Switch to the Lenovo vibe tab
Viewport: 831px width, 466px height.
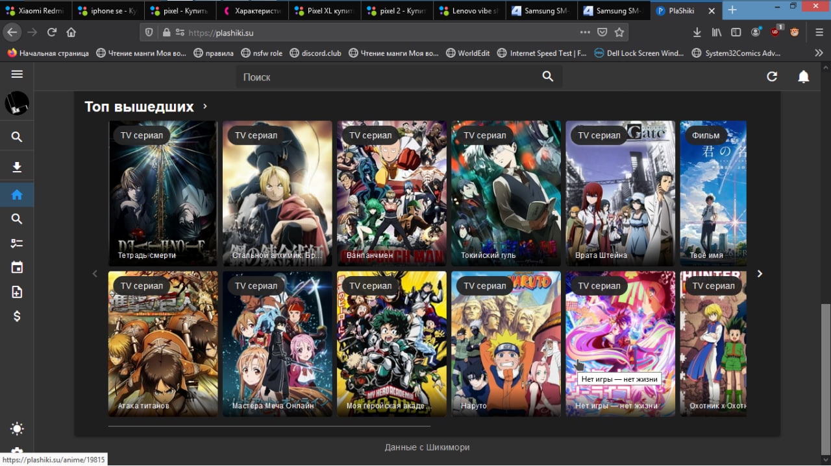(x=470, y=11)
